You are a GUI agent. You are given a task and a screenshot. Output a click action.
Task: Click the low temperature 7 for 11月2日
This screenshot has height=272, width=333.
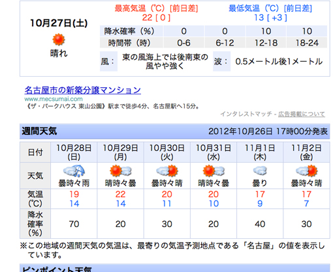tap(306, 204)
